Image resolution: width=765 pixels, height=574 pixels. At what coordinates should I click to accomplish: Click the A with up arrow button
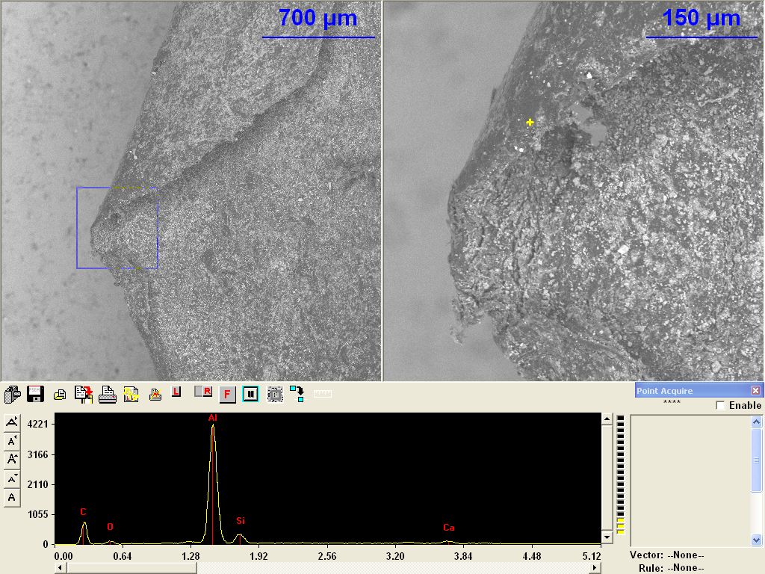12,460
